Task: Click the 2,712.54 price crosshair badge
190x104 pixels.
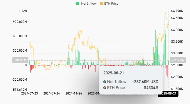Action: click(x=178, y=60)
